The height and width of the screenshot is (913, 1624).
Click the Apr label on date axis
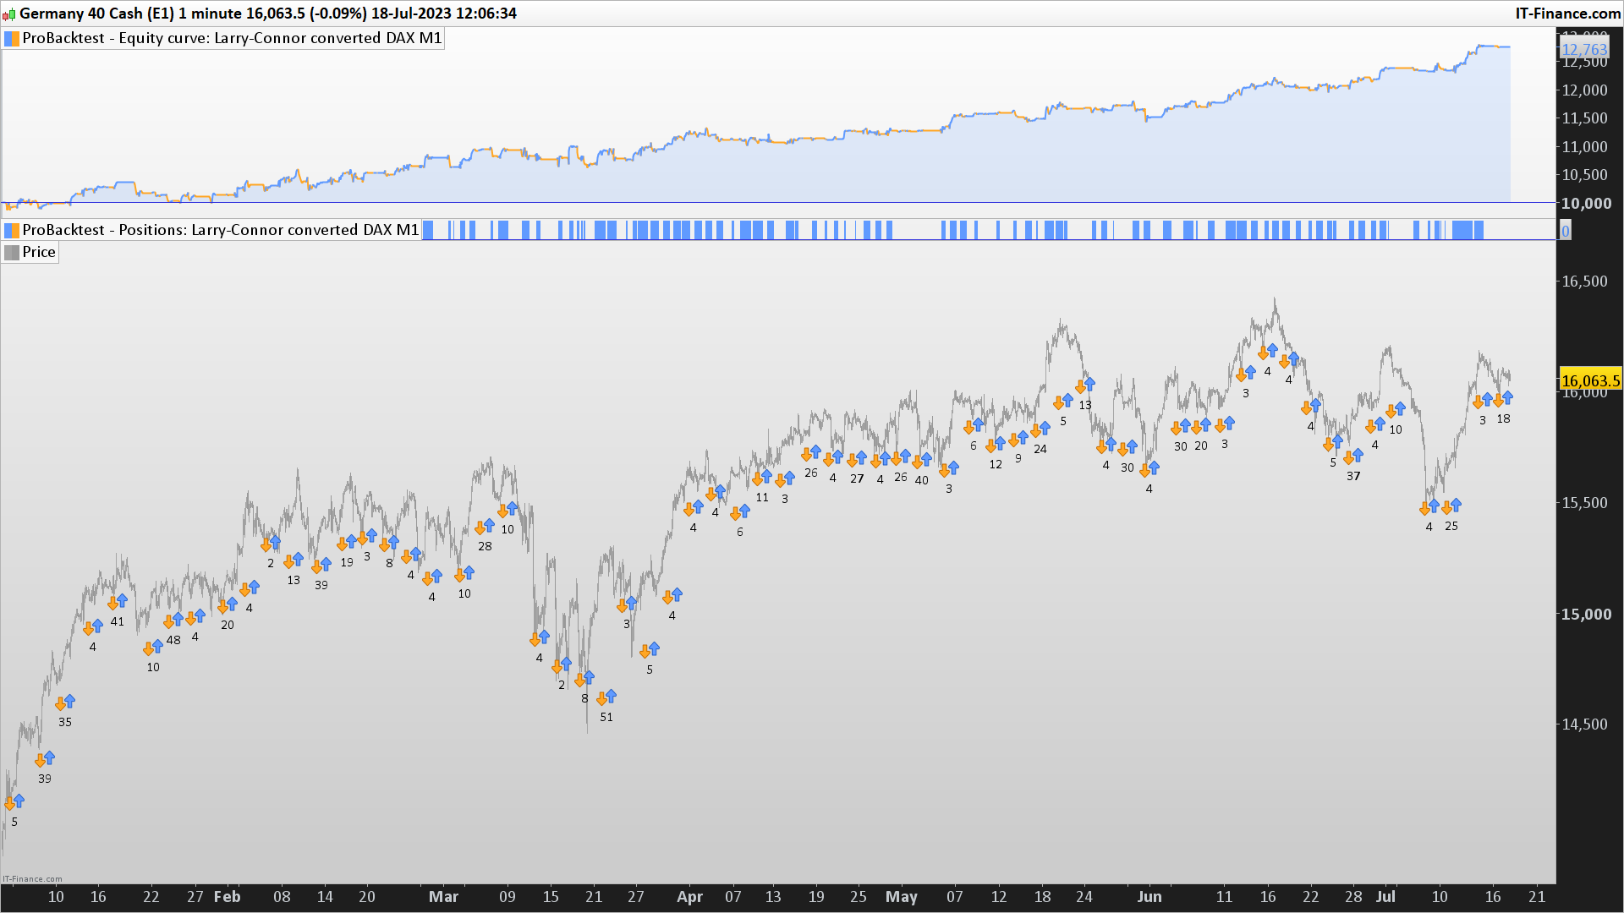(690, 897)
